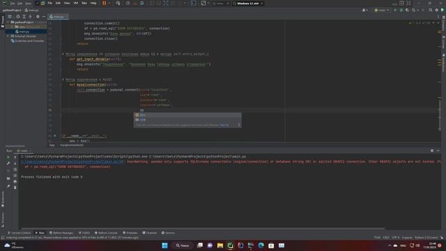The image size is (446, 251).
Task: Click the taskbar search box
Action: pyautogui.click(x=183, y=245)
